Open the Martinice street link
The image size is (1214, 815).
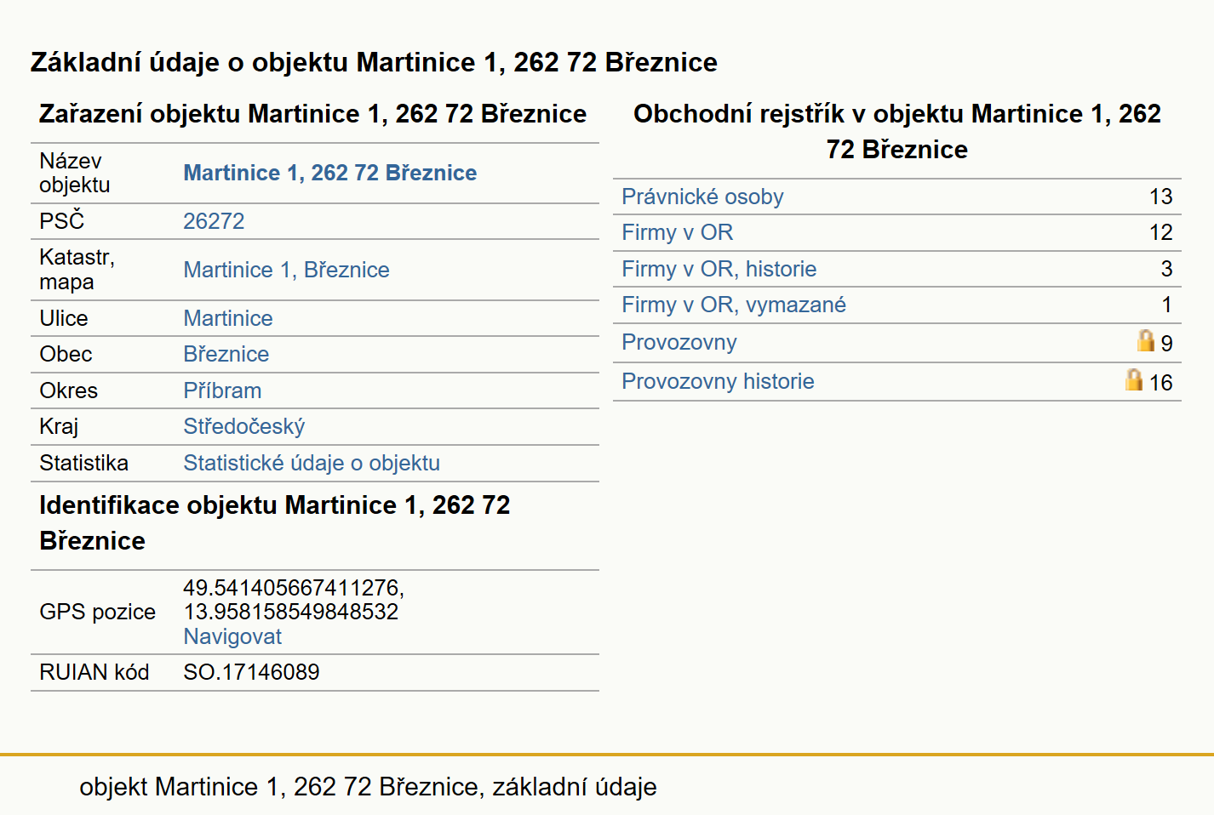(228, 318)
